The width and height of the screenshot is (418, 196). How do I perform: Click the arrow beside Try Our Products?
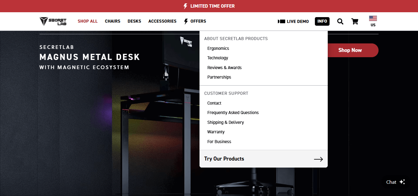tap(319, 159)
